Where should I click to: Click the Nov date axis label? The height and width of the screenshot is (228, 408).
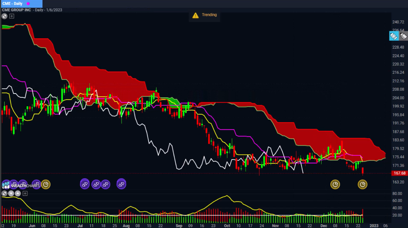coord(275,226)
